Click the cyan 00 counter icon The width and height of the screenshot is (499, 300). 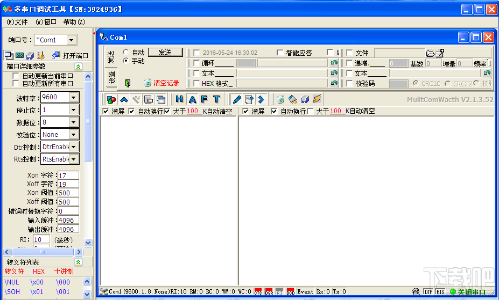(x=20, y=55)
